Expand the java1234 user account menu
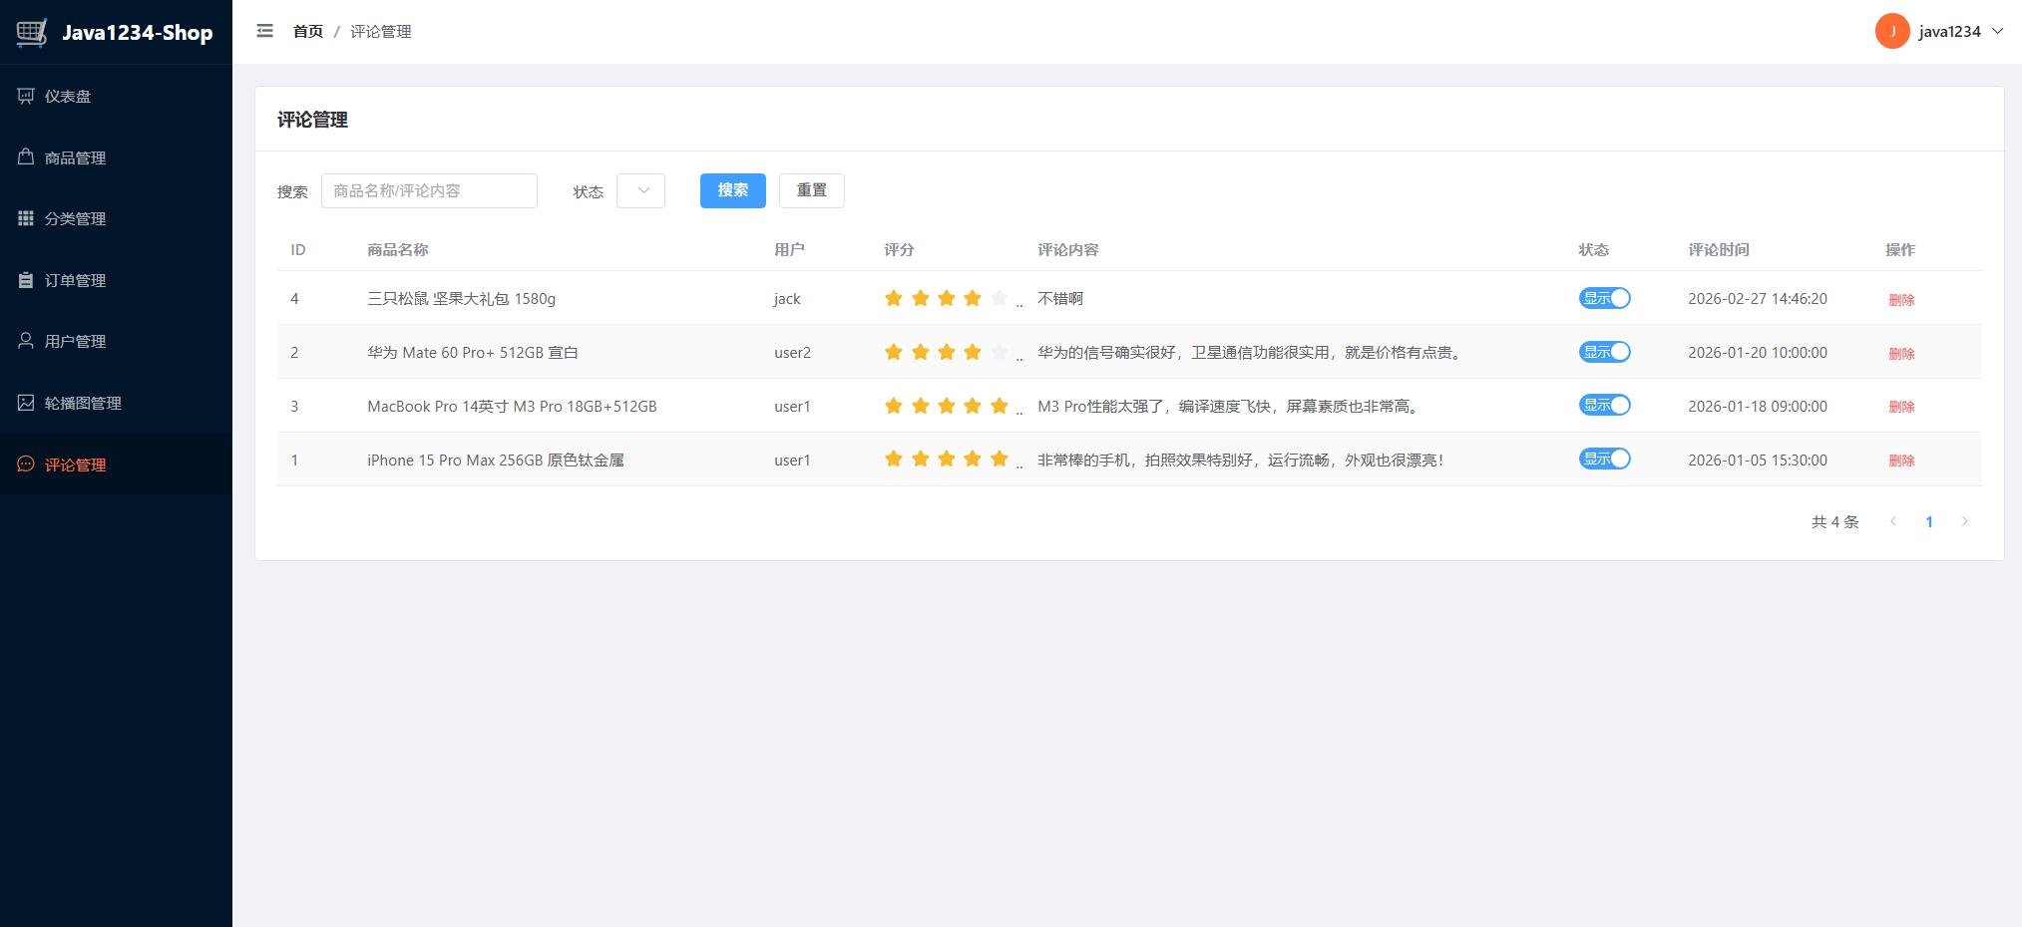2022x927 pixels. (x=1939, y=31)
